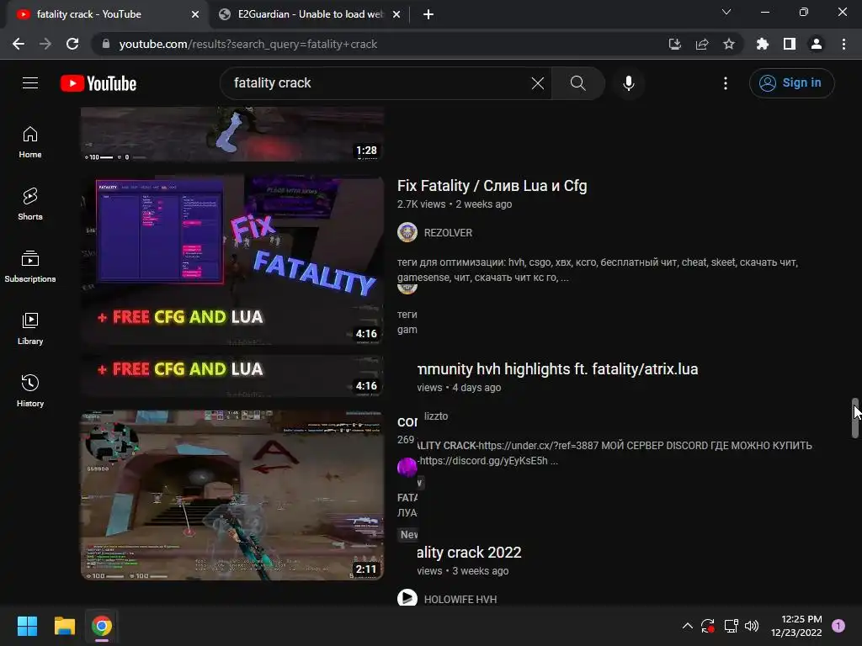This screenshot has height=646, width=862.
Task: Click Chrome icon in taskbar
Action: 102,626
